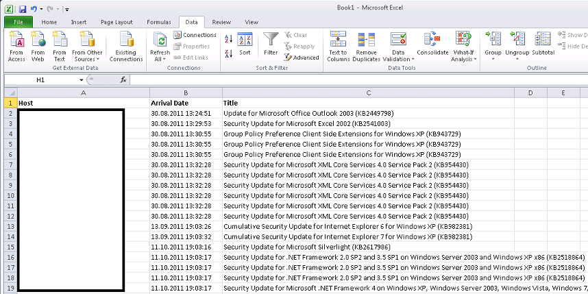Open the File tab
Viewport: 588px width, 294px height.
[19, 22]
